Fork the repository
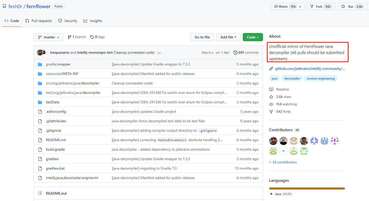 (321, 6)
